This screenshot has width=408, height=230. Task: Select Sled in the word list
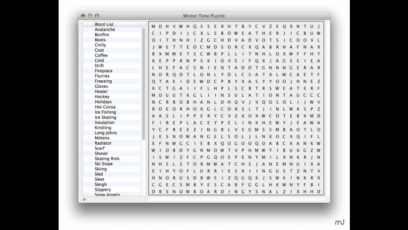[112, 174]
